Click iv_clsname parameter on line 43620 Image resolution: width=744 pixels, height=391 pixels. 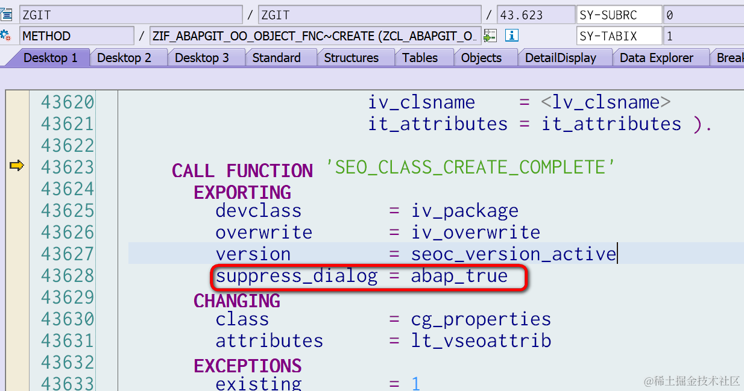(x=421, y=102)
